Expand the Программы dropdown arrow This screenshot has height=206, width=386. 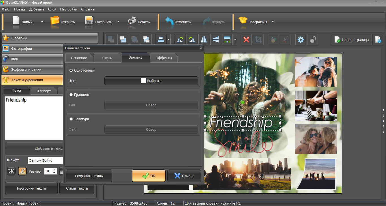pos(272,22)
